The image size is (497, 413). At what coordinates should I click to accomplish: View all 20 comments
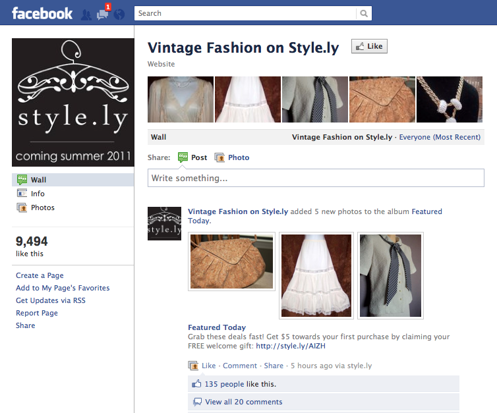pyautogui.click(x=243, y=402)
